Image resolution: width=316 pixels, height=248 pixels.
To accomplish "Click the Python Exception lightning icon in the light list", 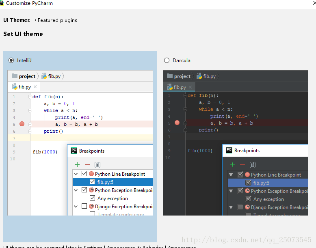I will 91,190.
